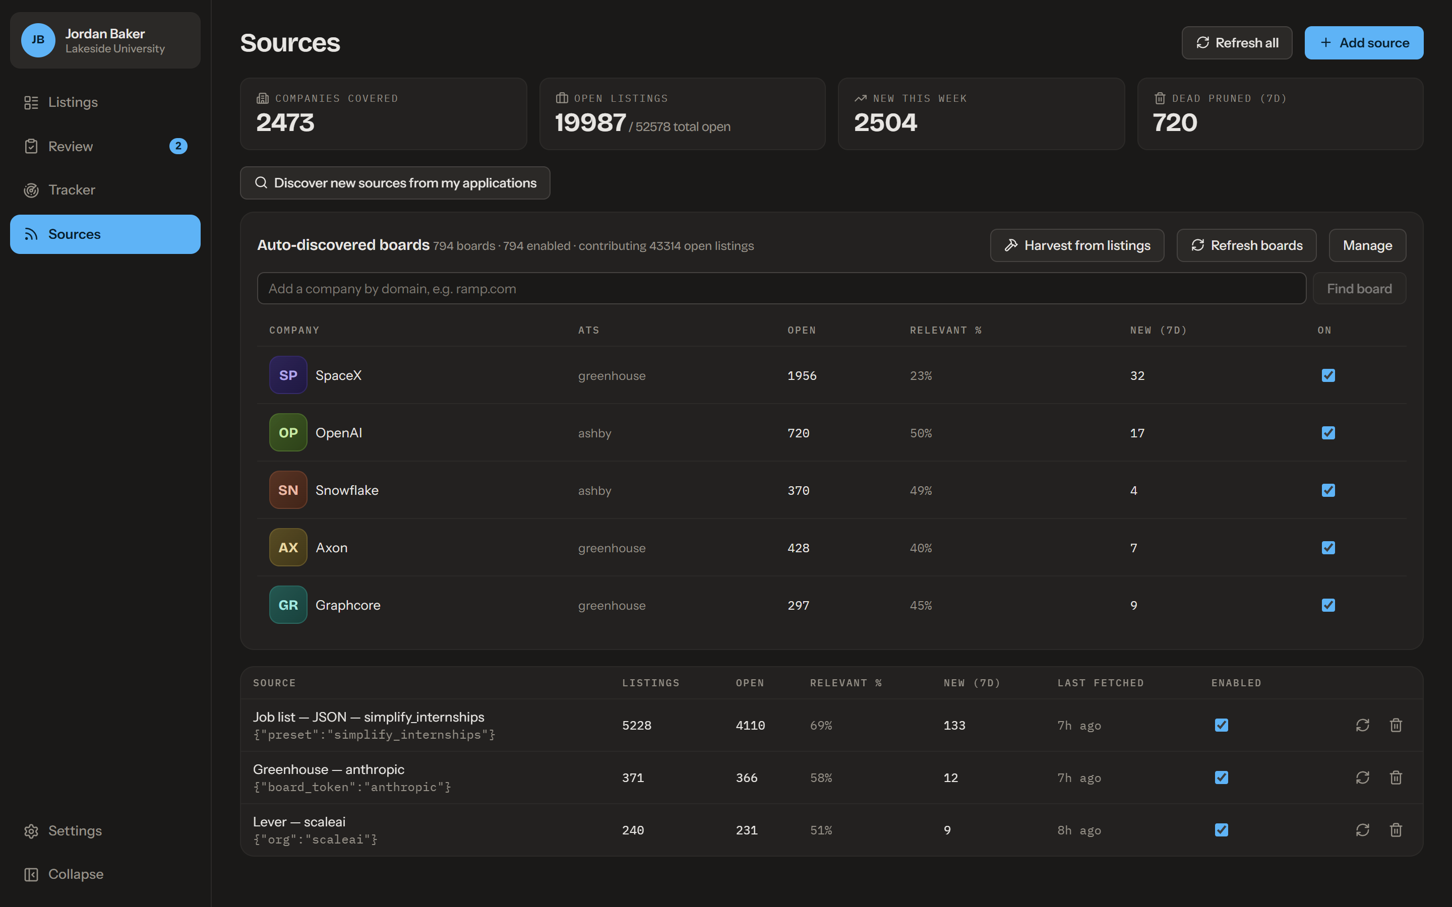Image resolution: width=1452 pixels, height=907 pixels.
Task: Click the OpenAI OP logo badge
Action: (x=288, y=432)
